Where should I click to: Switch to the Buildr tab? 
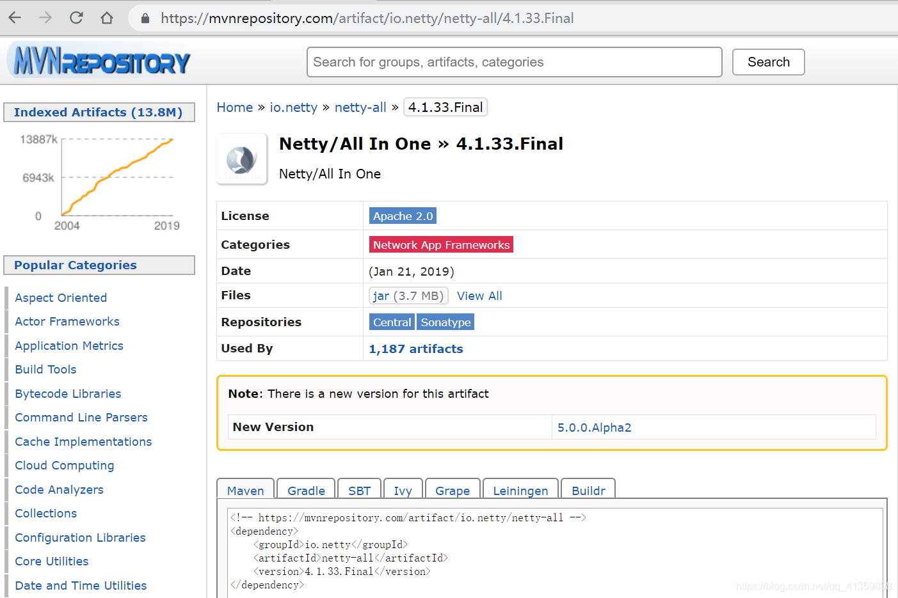click(588, 490)
